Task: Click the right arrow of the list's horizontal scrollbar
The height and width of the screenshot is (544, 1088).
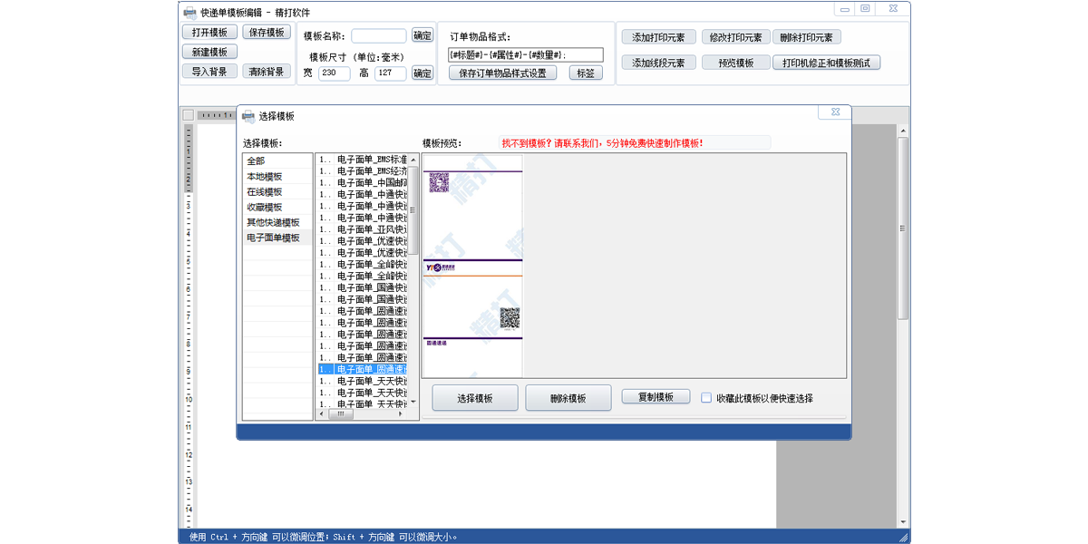Action: click(x=402, y=413)
